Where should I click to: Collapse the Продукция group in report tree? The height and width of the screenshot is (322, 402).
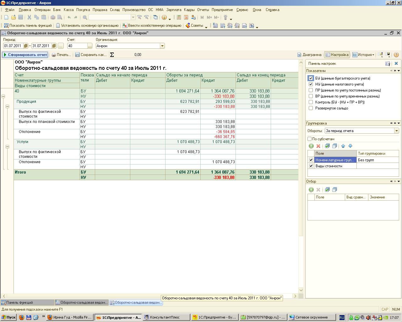[x=7, y=107]
